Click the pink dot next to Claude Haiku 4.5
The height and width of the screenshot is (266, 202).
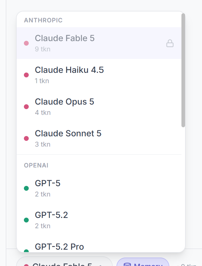coord(26,75)
